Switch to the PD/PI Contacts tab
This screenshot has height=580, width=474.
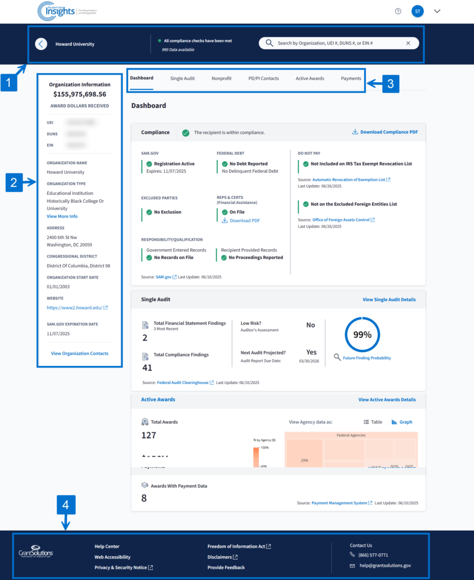[263, 78]
